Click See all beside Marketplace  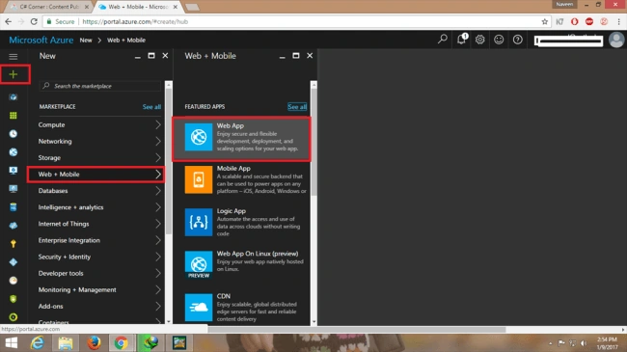click(x=151, y=107)
